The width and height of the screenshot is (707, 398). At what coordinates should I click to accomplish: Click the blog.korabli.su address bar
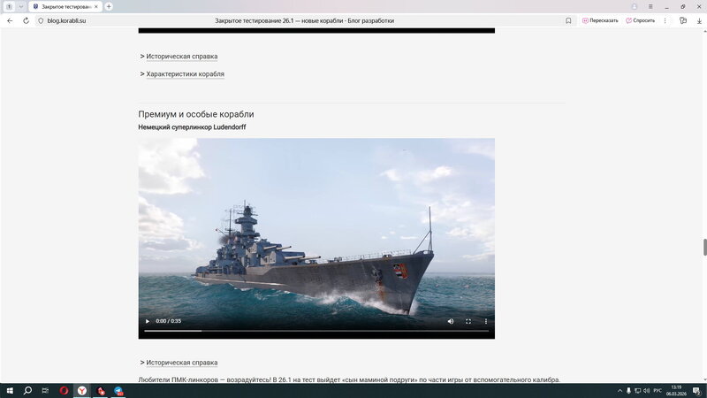coord(67,20)
